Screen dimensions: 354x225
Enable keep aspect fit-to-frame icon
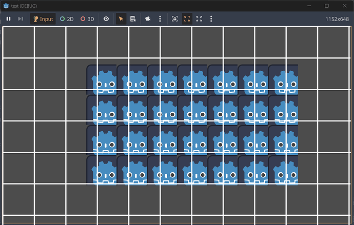pos(187,19)
